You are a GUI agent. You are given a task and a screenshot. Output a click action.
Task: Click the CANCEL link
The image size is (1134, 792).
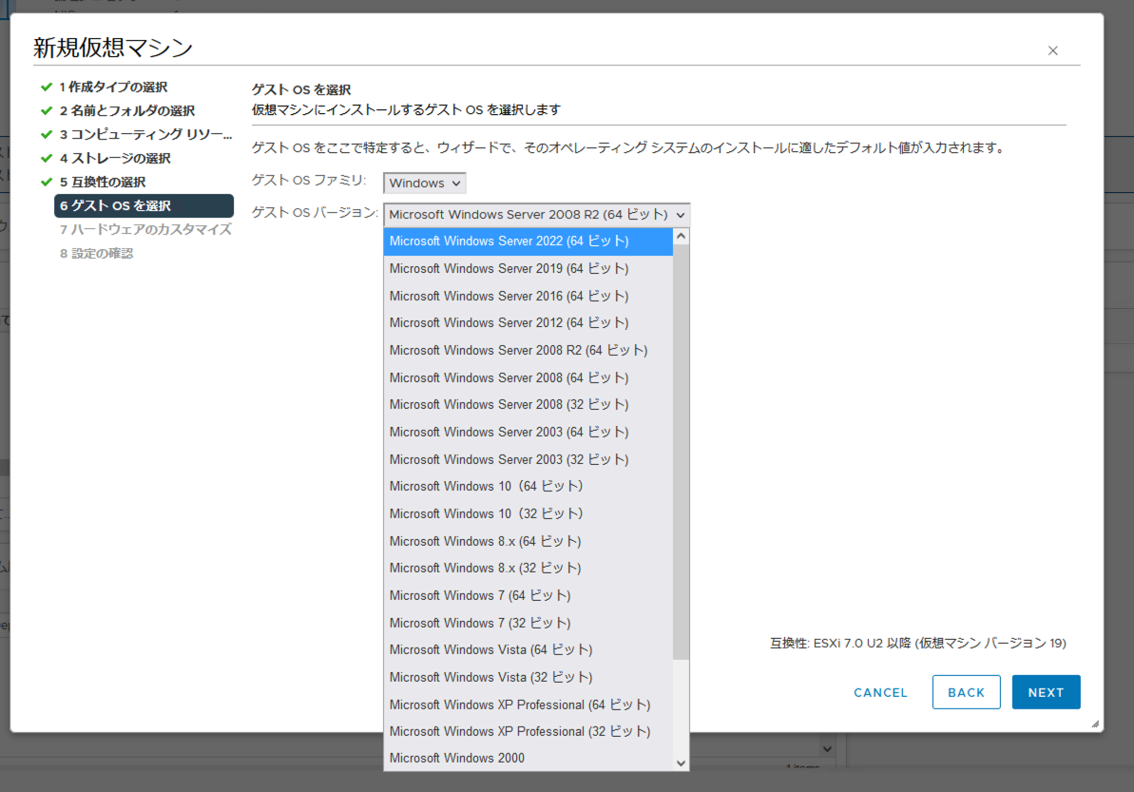tap(880, 692)
